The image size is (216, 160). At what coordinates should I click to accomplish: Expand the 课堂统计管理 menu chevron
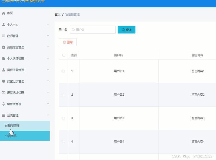click(x=48, y=92)
